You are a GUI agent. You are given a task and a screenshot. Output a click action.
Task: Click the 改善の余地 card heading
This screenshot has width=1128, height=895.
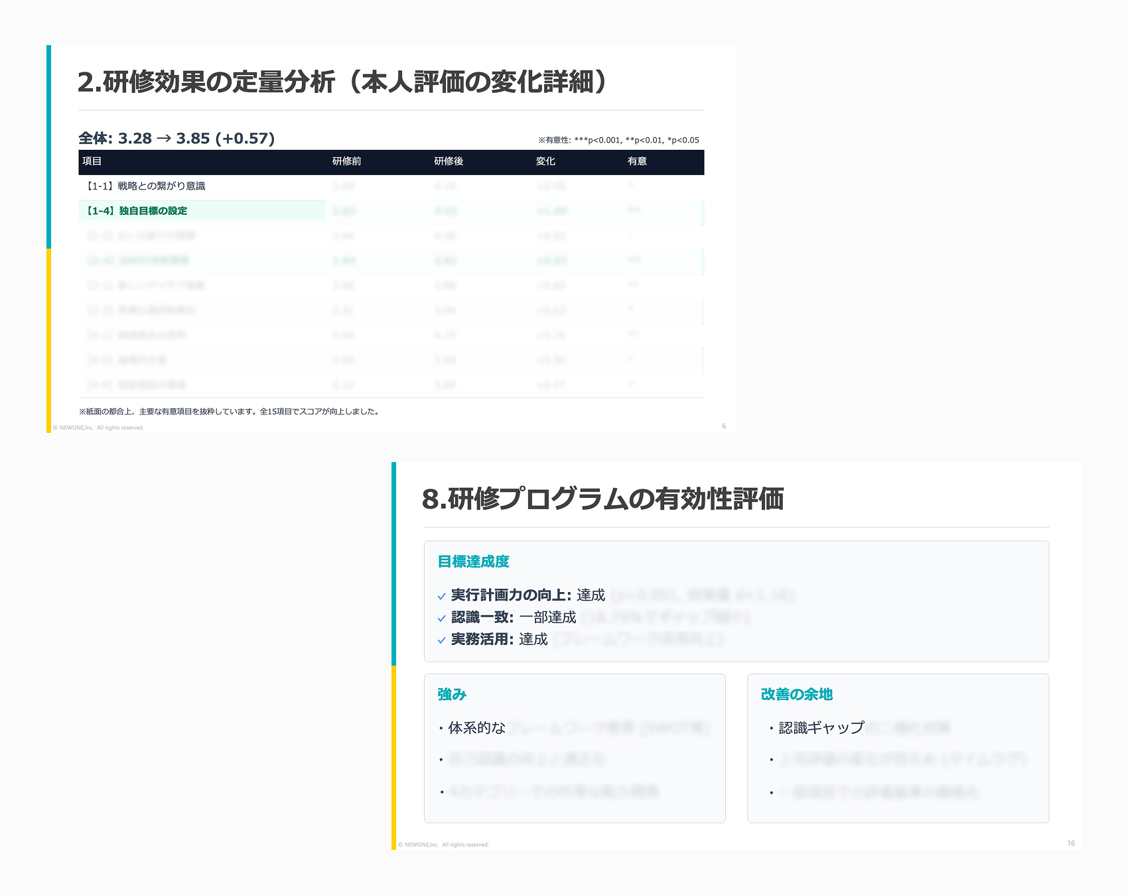tap(796, 694)
